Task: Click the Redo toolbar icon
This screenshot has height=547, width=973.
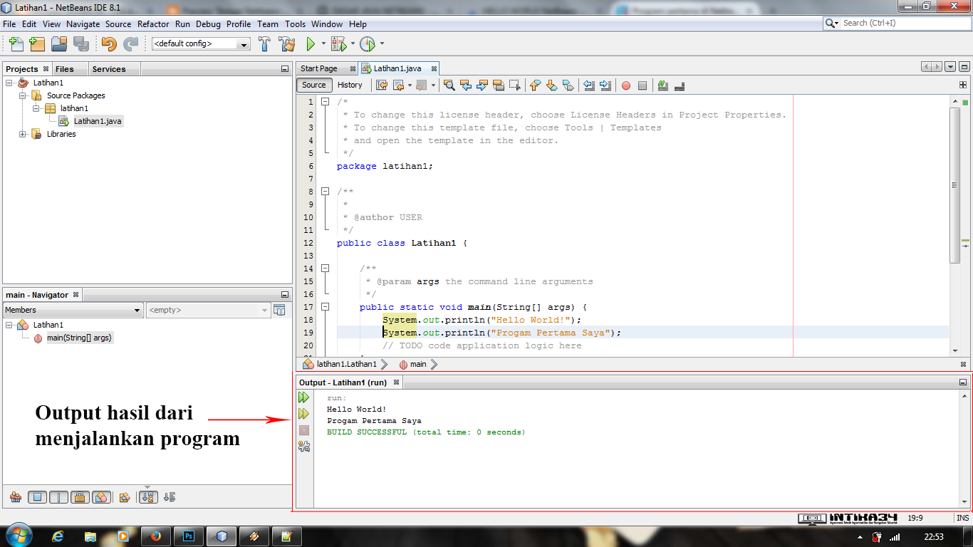Action: point(130,44)
